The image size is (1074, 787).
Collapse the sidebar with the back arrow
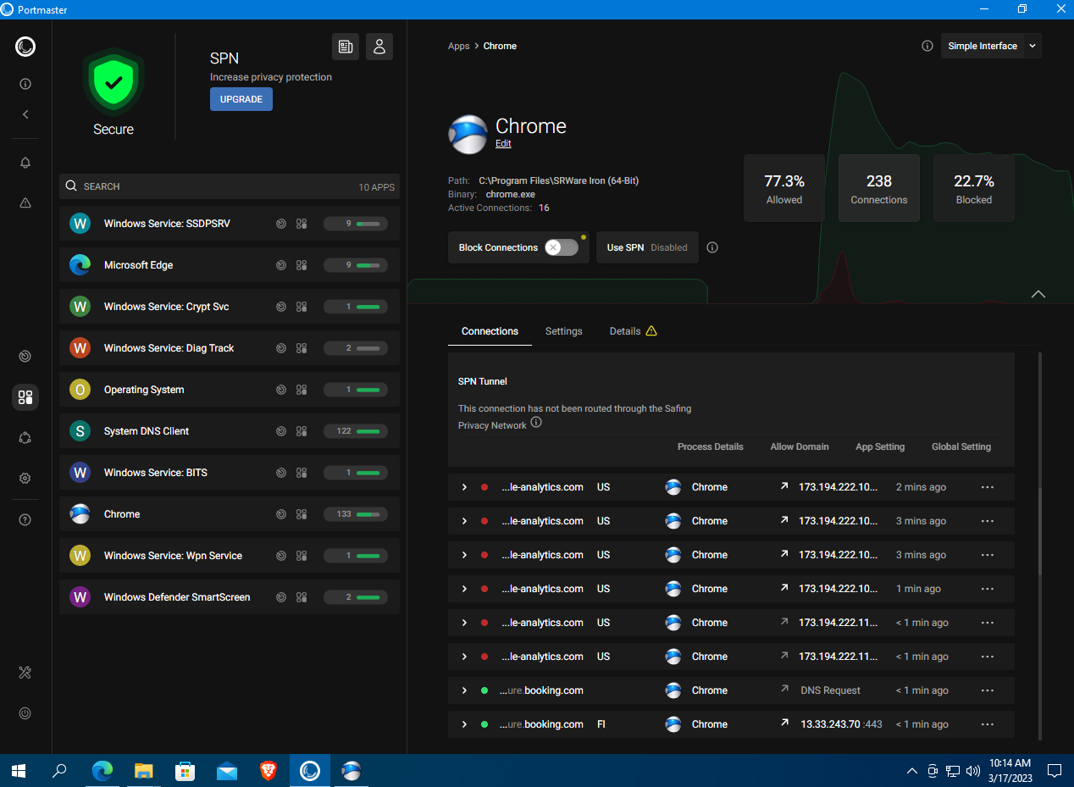25,114
